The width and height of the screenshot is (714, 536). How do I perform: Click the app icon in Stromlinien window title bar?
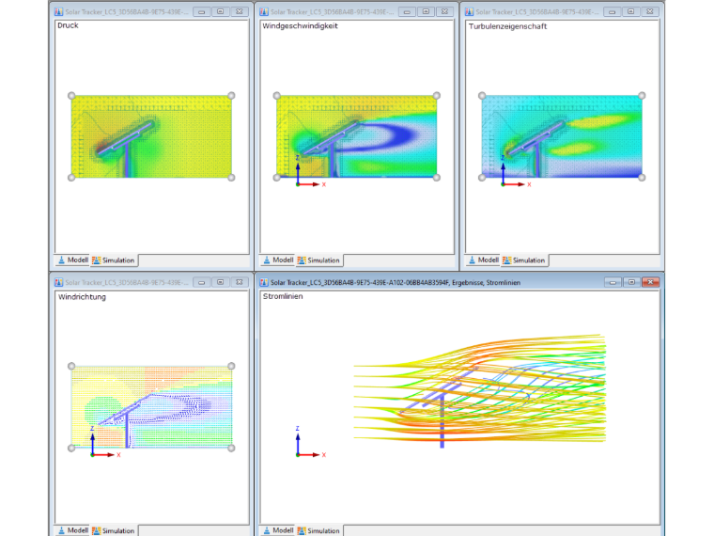click(x=264, y=283)
